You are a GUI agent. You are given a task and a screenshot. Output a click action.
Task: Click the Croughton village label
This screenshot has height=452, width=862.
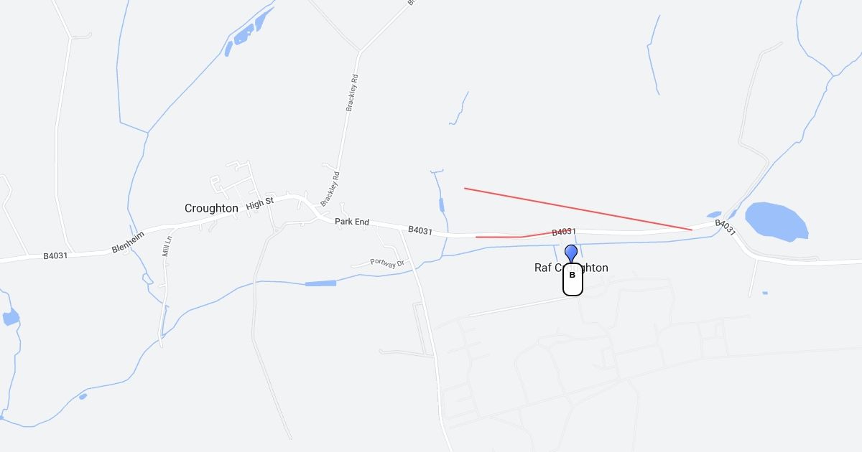(211, 208)
